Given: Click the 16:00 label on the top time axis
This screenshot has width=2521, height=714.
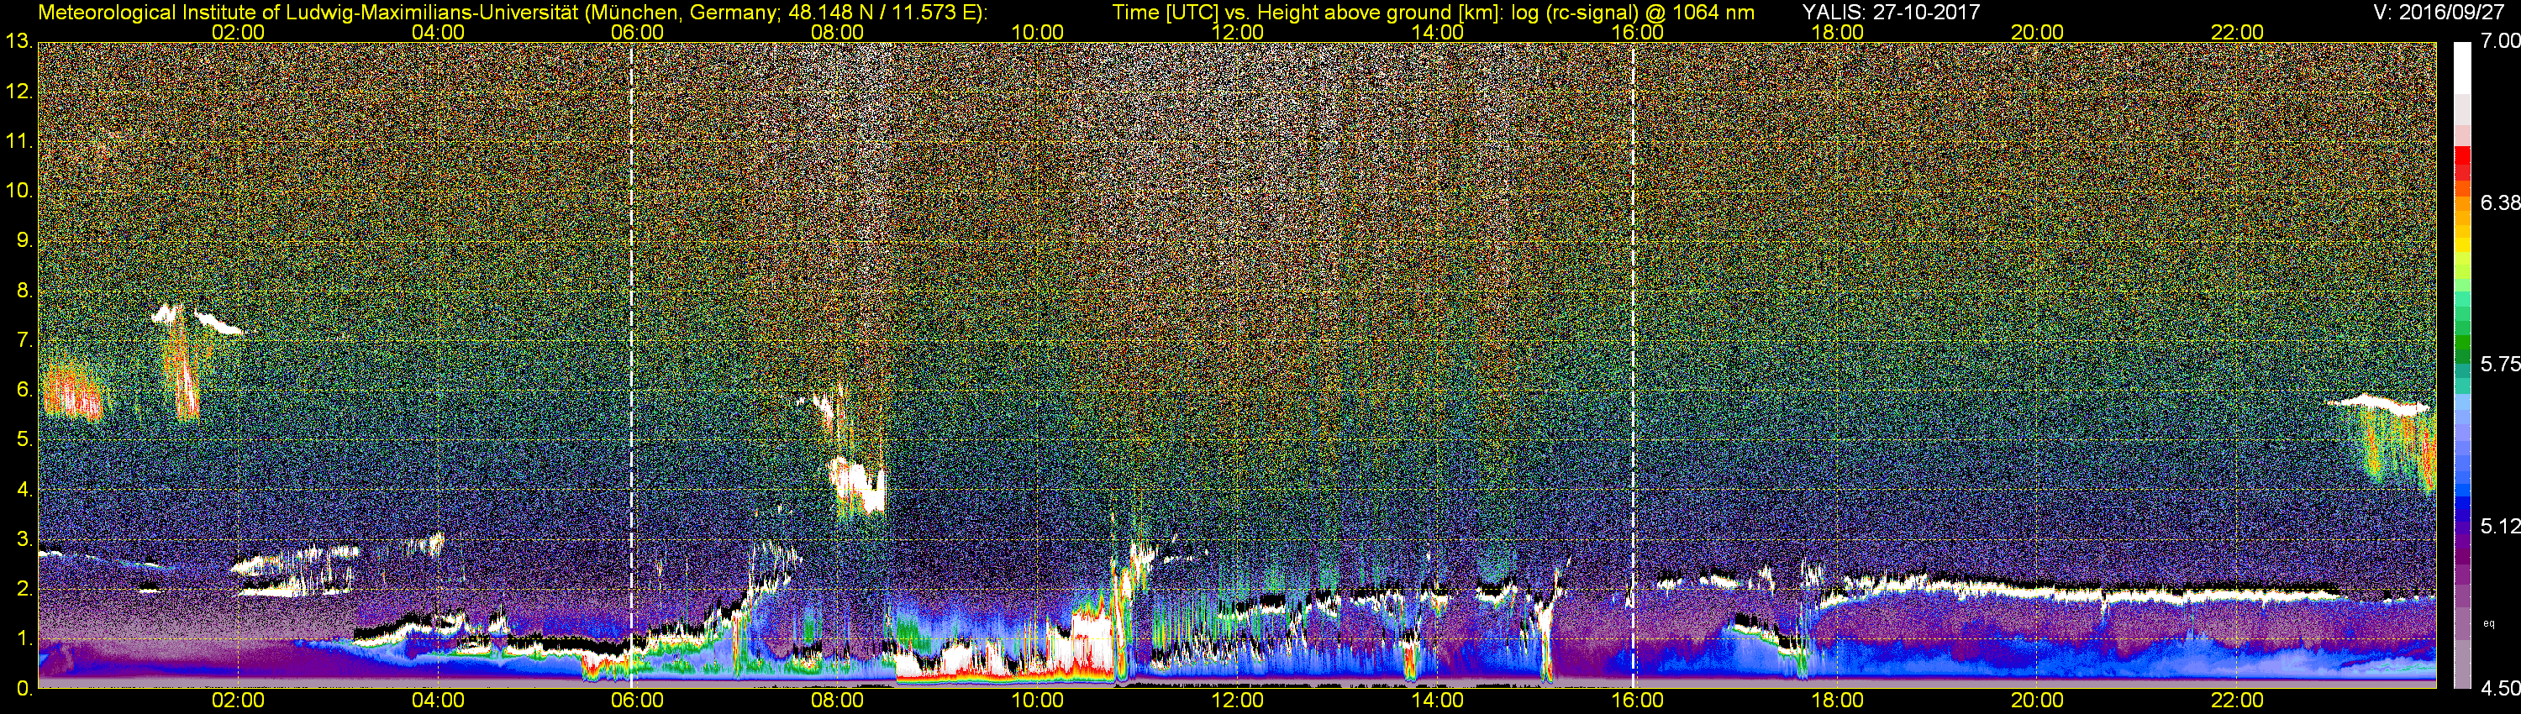Looking at the screenshot, I should tap(1637, 32).
